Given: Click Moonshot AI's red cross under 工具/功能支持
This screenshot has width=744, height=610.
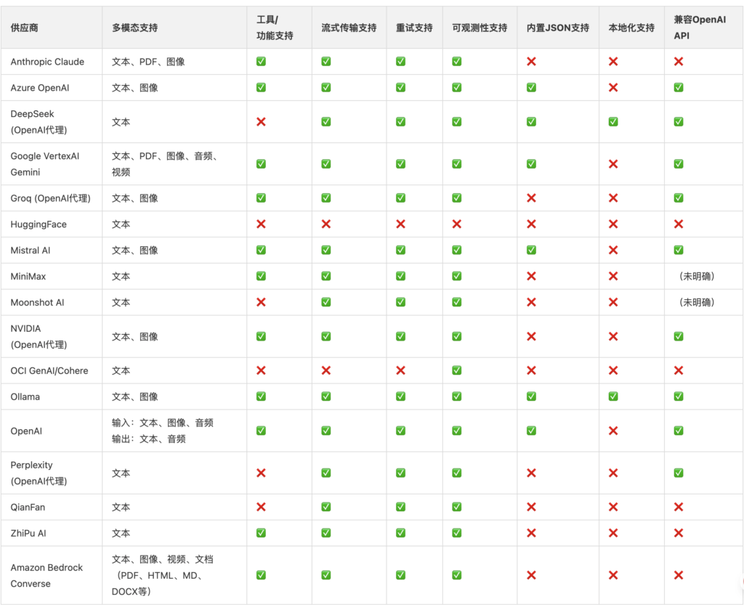Looking at the screenshot, I should (x=261, y=302).
